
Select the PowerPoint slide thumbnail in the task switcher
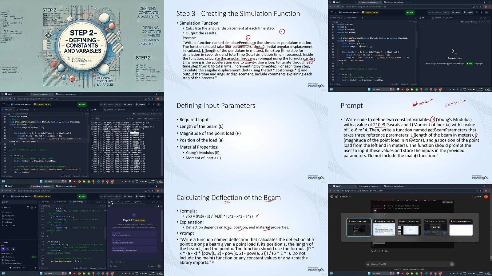(384, 227)
